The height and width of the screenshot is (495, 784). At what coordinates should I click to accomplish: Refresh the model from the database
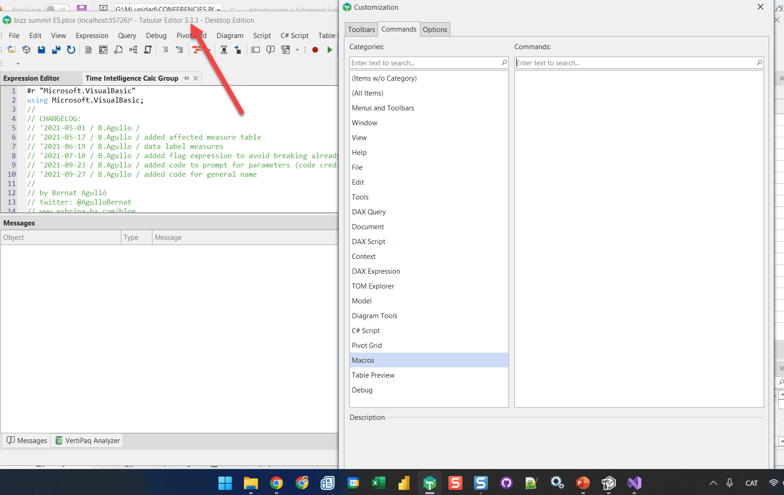click(71, 50)
